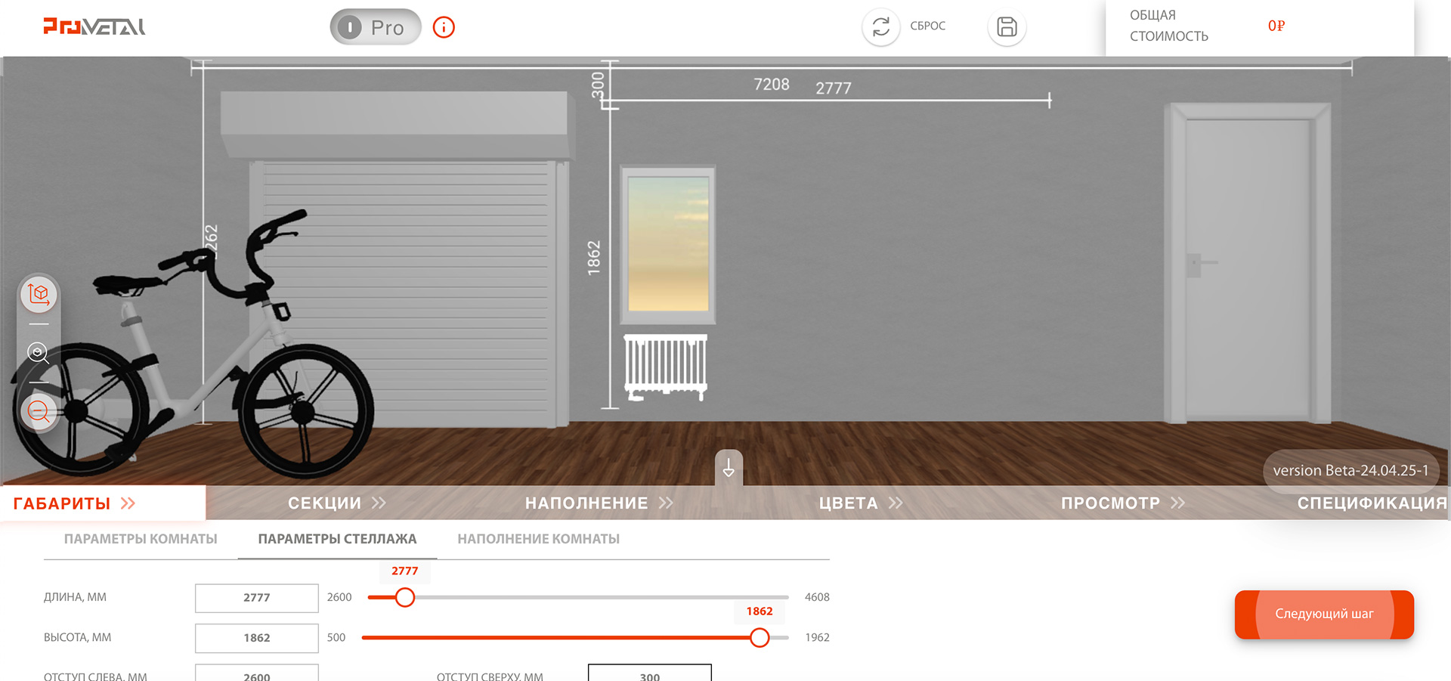Click the Следующий шаг button
1451x681 pixels.
click(x=1324, y=614)
